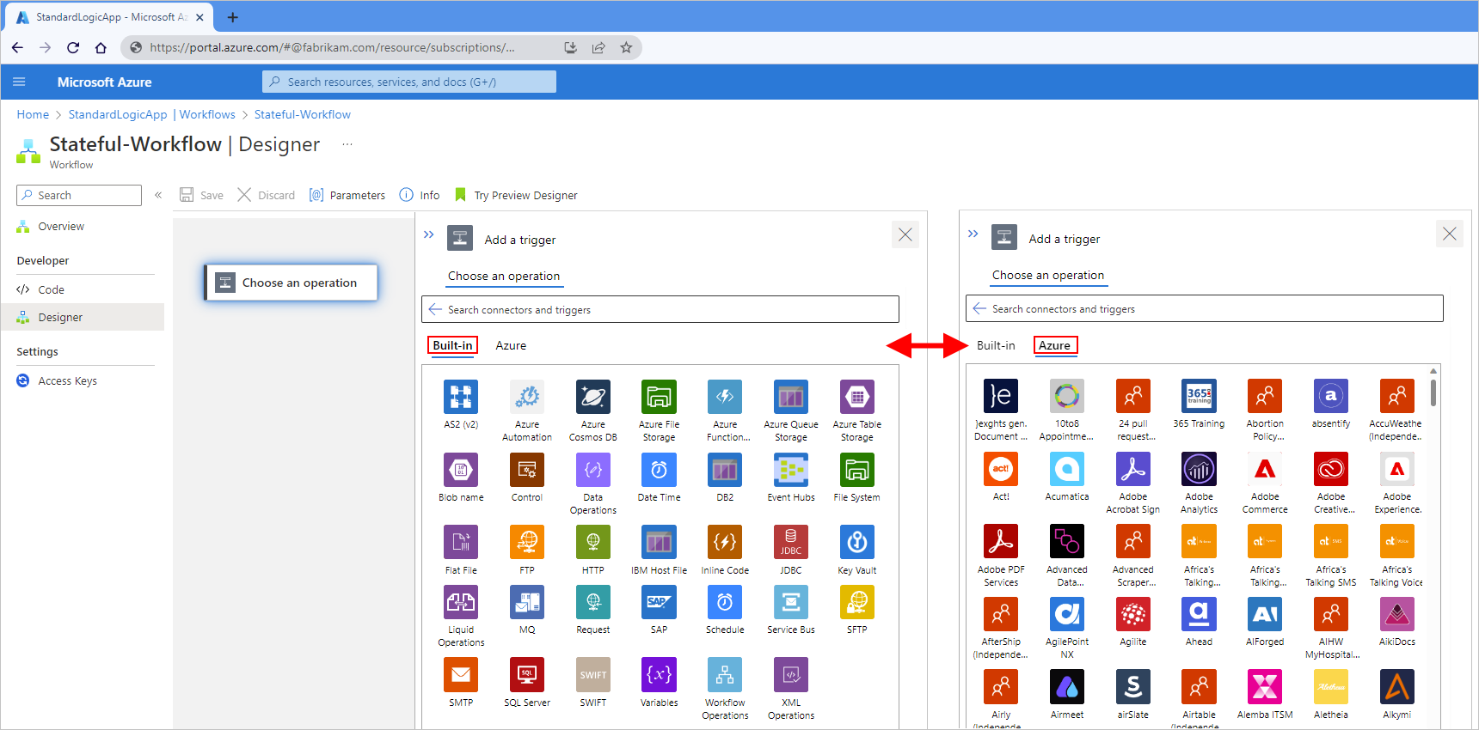Collapse the right trigger panel with chevrons
Screen dimensions: 1479x730
[x=973, y=234]
